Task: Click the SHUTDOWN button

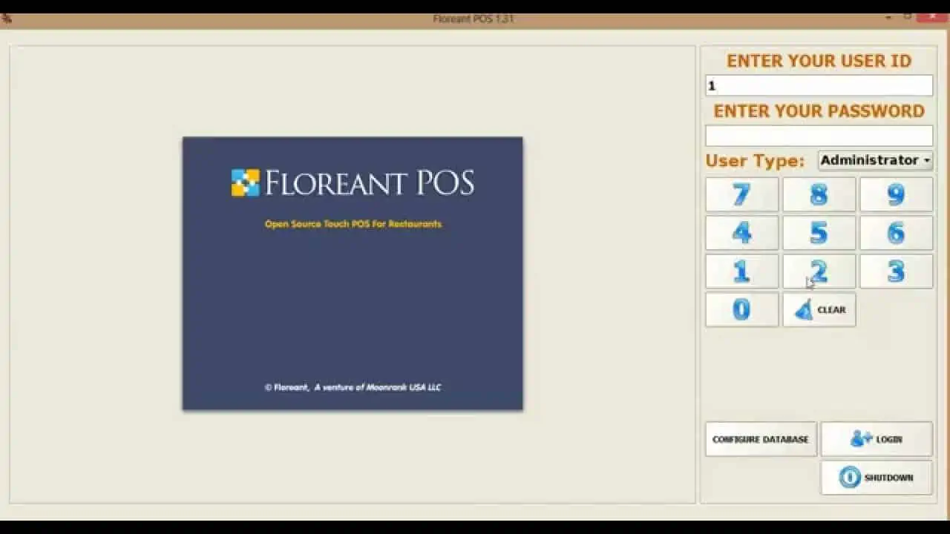Action: (877, 478)
